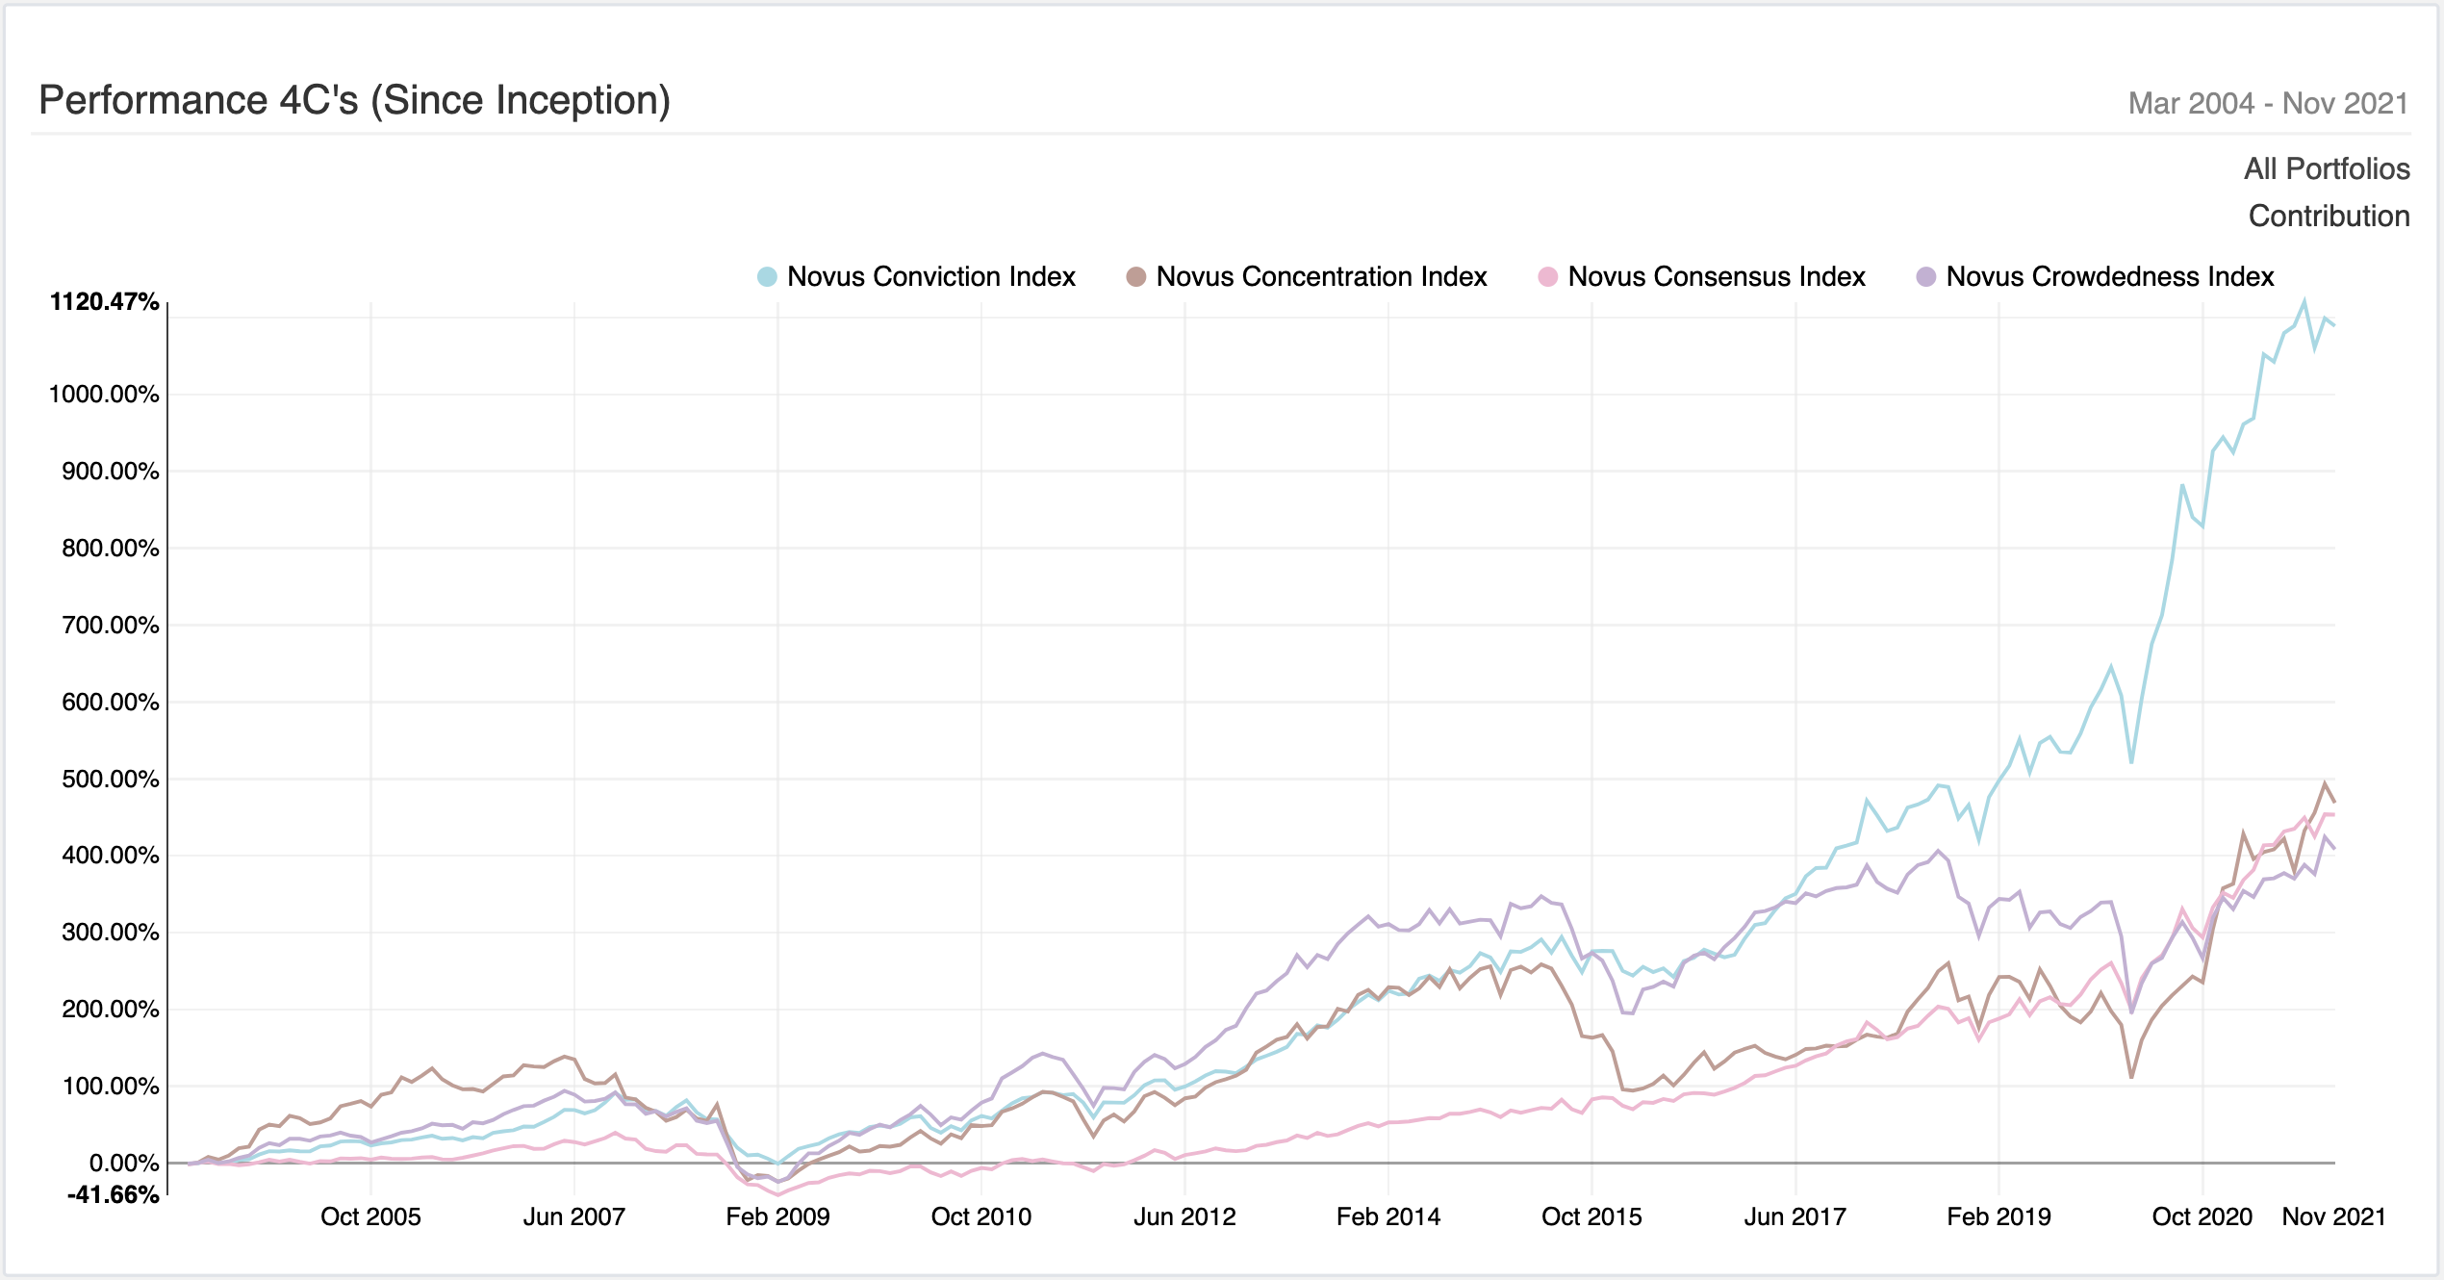
Task: Click the Novus Consensus Index legend dot
Action: [1547, 277]
